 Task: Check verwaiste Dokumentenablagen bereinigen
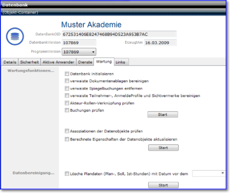point(67,81)
